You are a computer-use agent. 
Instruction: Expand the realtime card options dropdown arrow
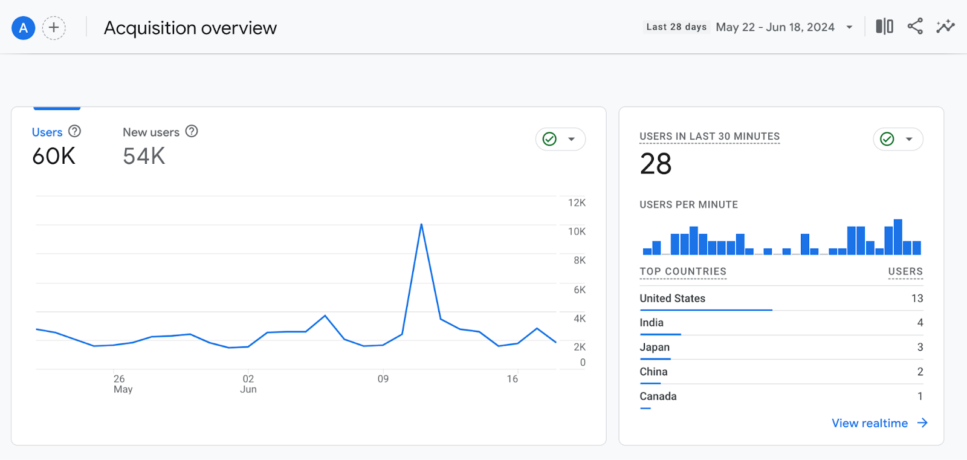point(909,139)
